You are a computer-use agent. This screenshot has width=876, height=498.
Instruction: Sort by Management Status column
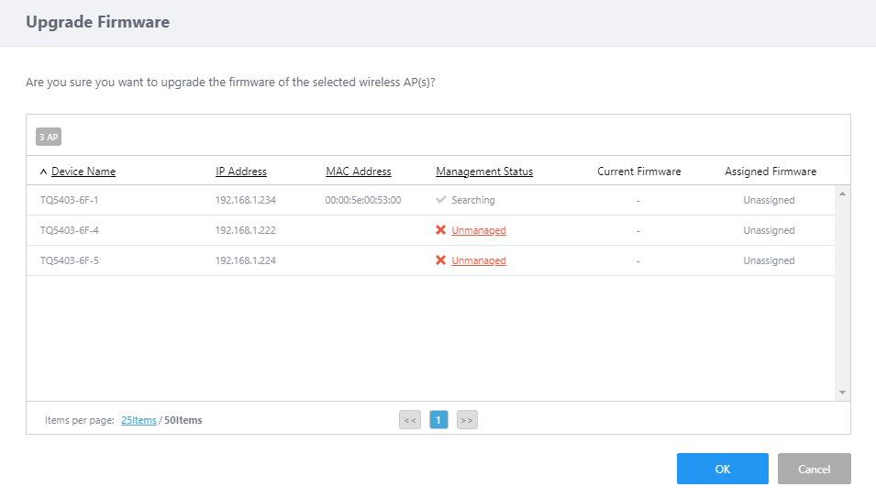(x=484, y=172)
